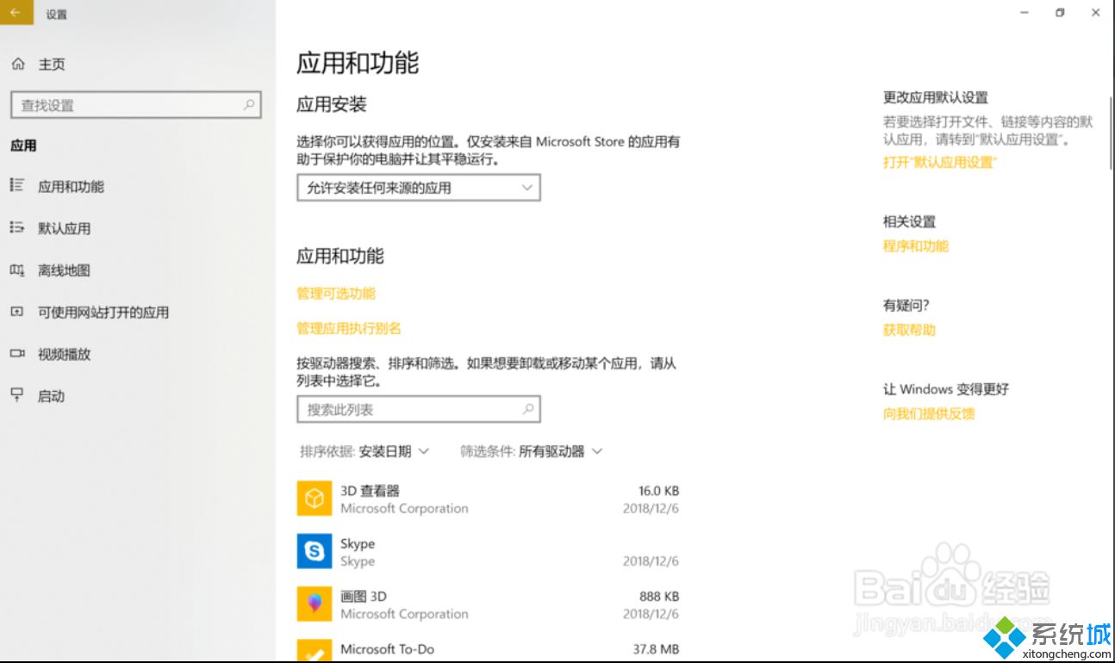This screenshot has width=1115, height=663.
Task: Click the 3D 查看器 app icon
Action: pyautogui.click(x=315, y=499)
